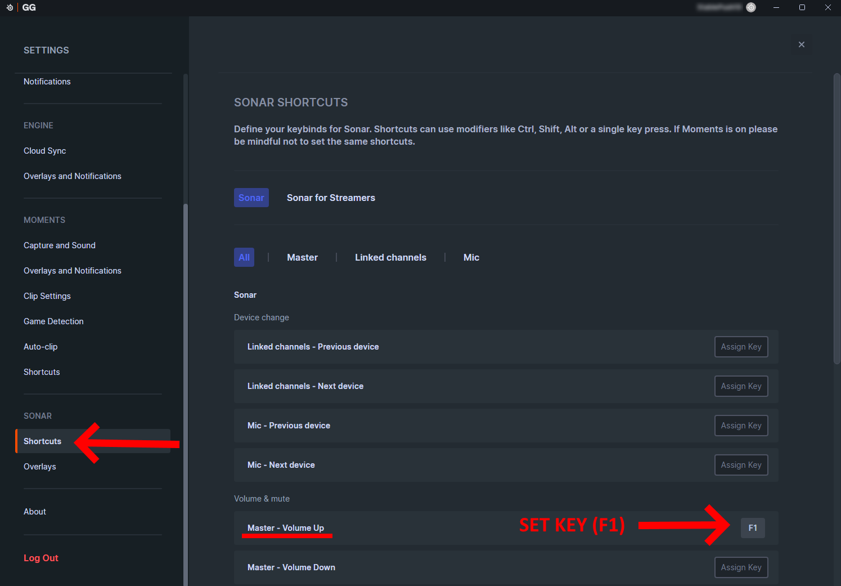Viewport: 841px width, 586px height.
Task: Filter shortcuts by Linked channels
Action: [x=390, y=257]
